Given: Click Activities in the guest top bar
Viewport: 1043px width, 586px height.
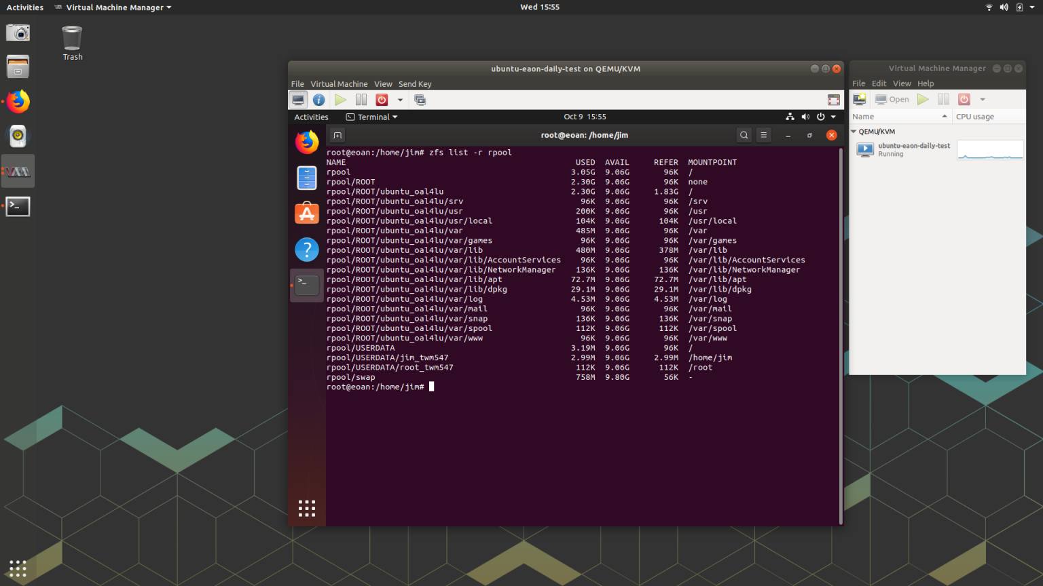Looking at the screenshot, I should click(x=311, y=117).
